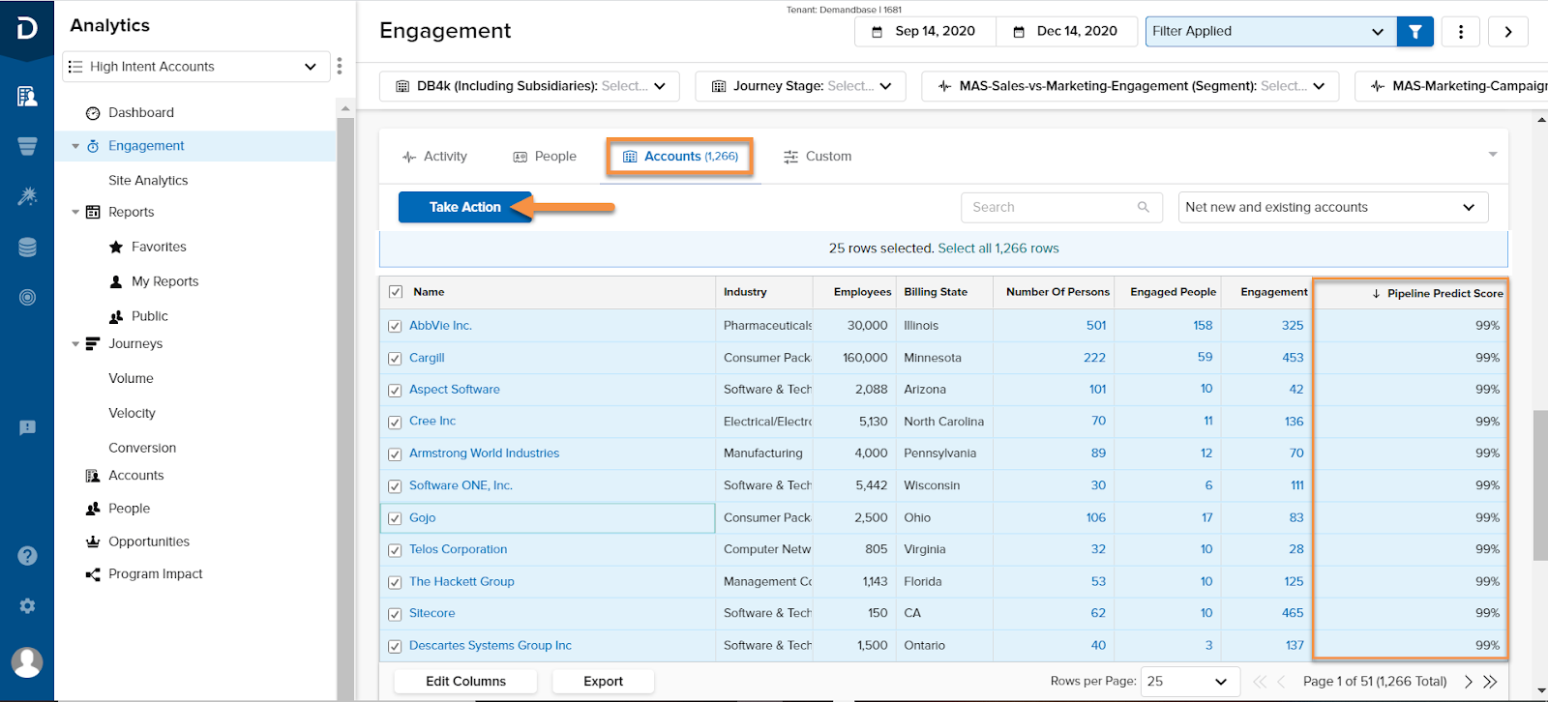Click the Search input field
Screen dimensions: 1548x702
point(1061,207)
